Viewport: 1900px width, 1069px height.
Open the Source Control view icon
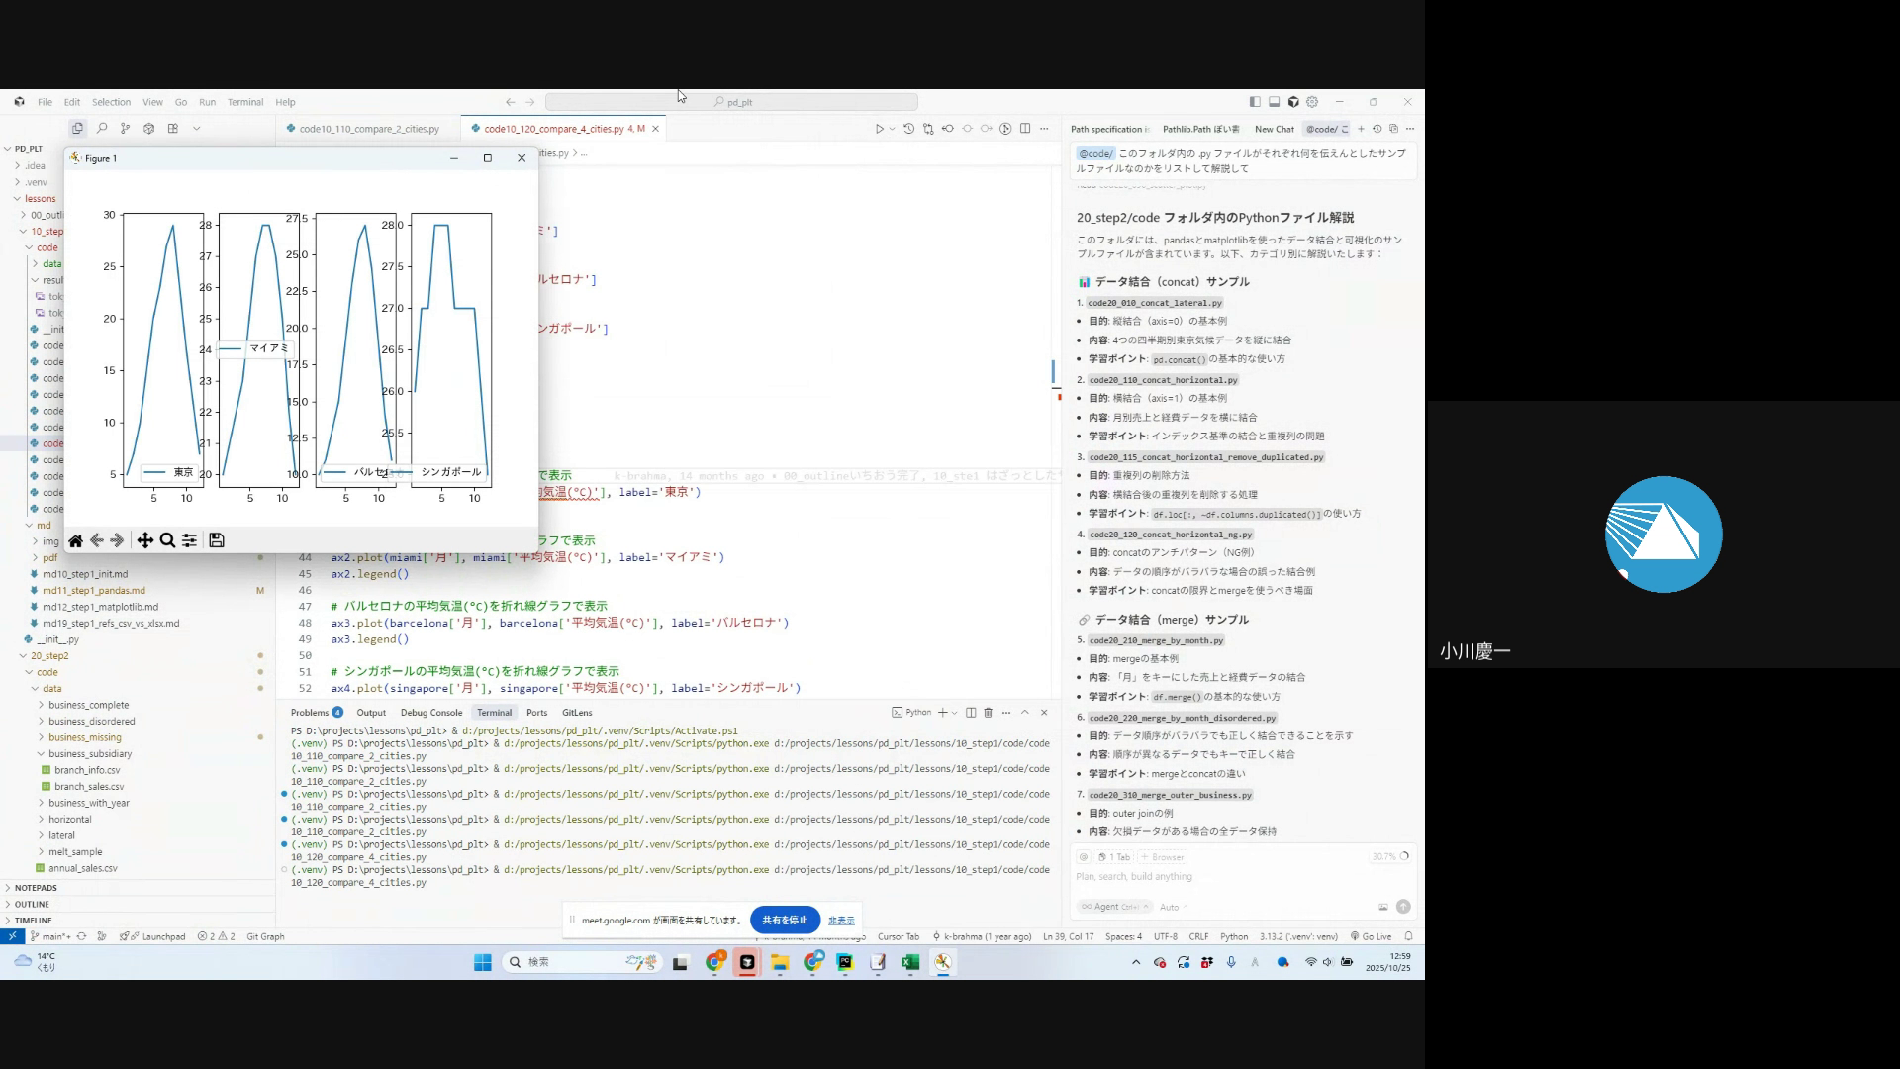click(125, 128)
